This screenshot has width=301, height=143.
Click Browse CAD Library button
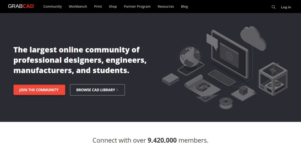tap(97, 90)
